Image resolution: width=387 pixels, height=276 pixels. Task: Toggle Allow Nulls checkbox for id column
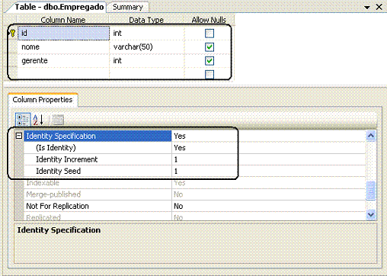pos(209,34)
